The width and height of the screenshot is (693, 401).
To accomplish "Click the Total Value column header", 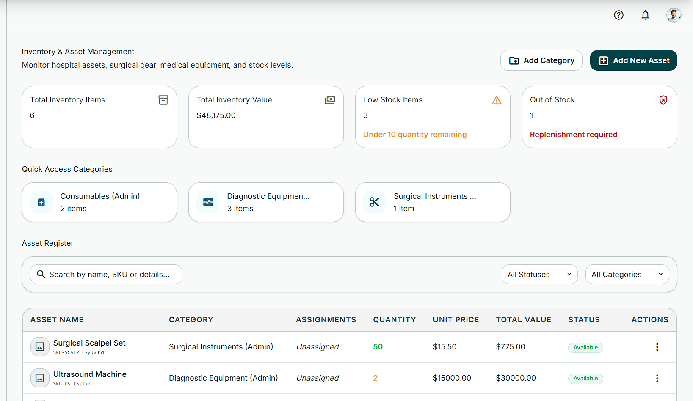I will pyautogui.click(x=524, y=320).
